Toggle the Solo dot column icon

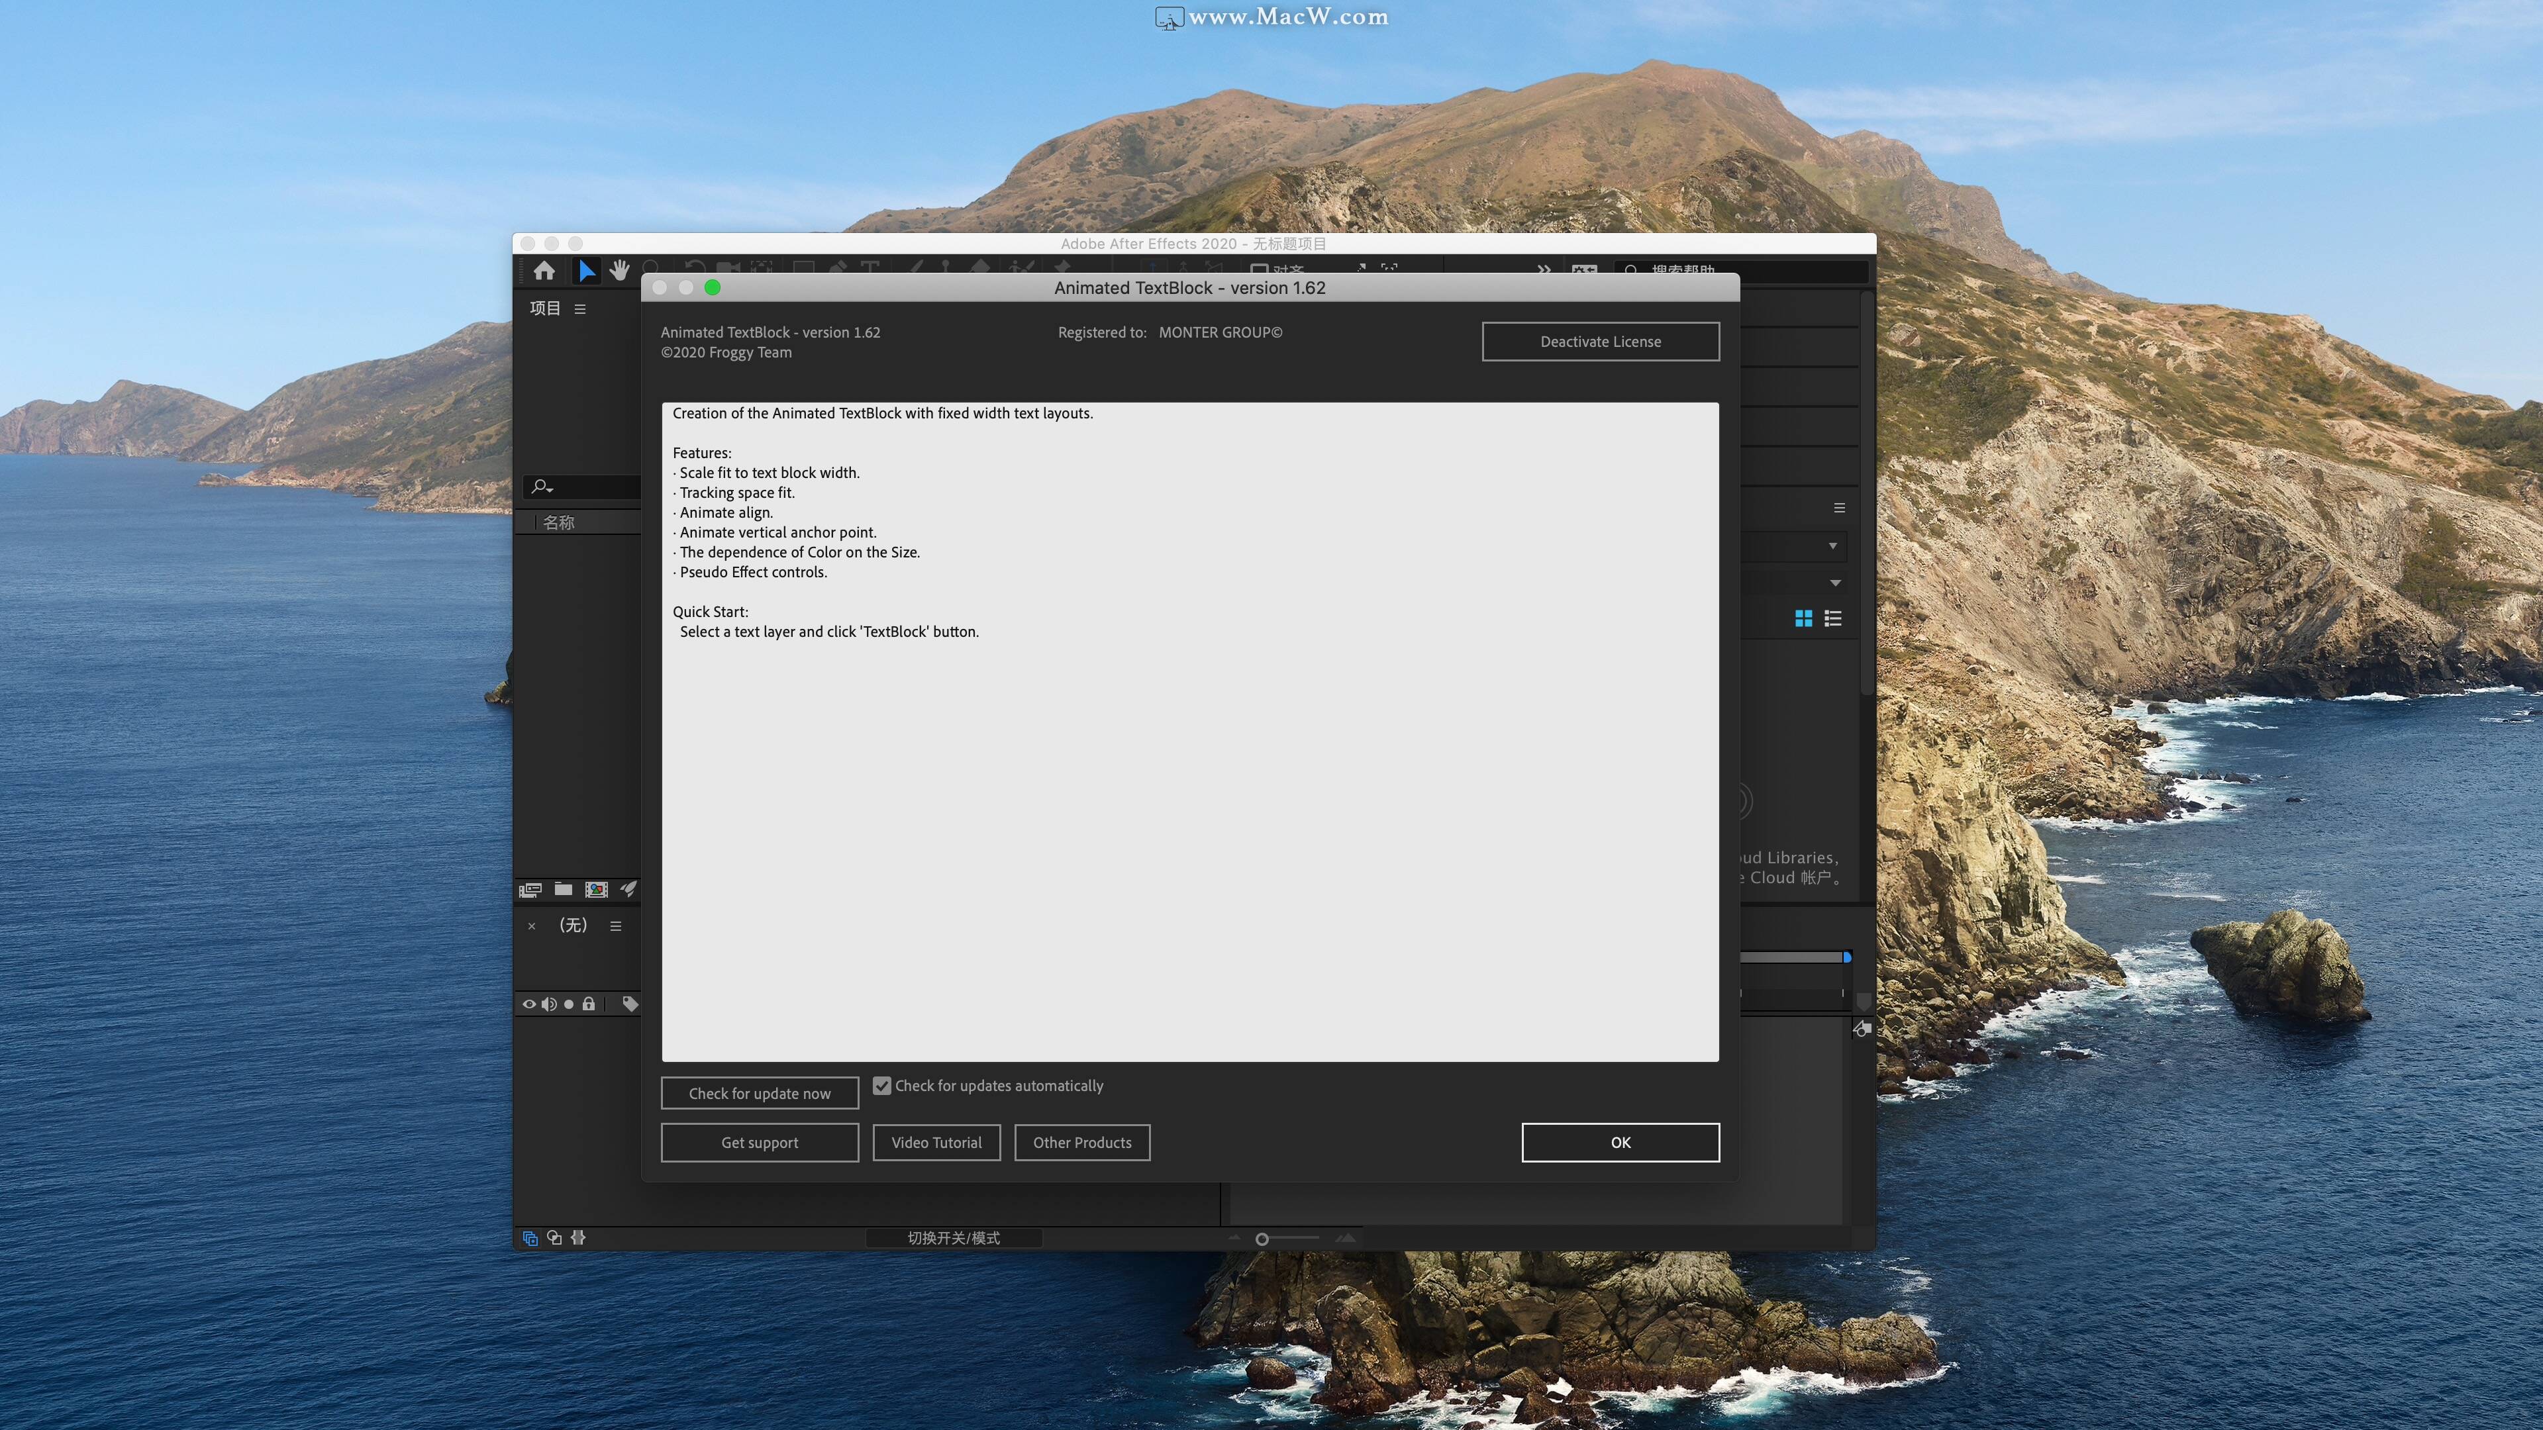point(569,1005)
